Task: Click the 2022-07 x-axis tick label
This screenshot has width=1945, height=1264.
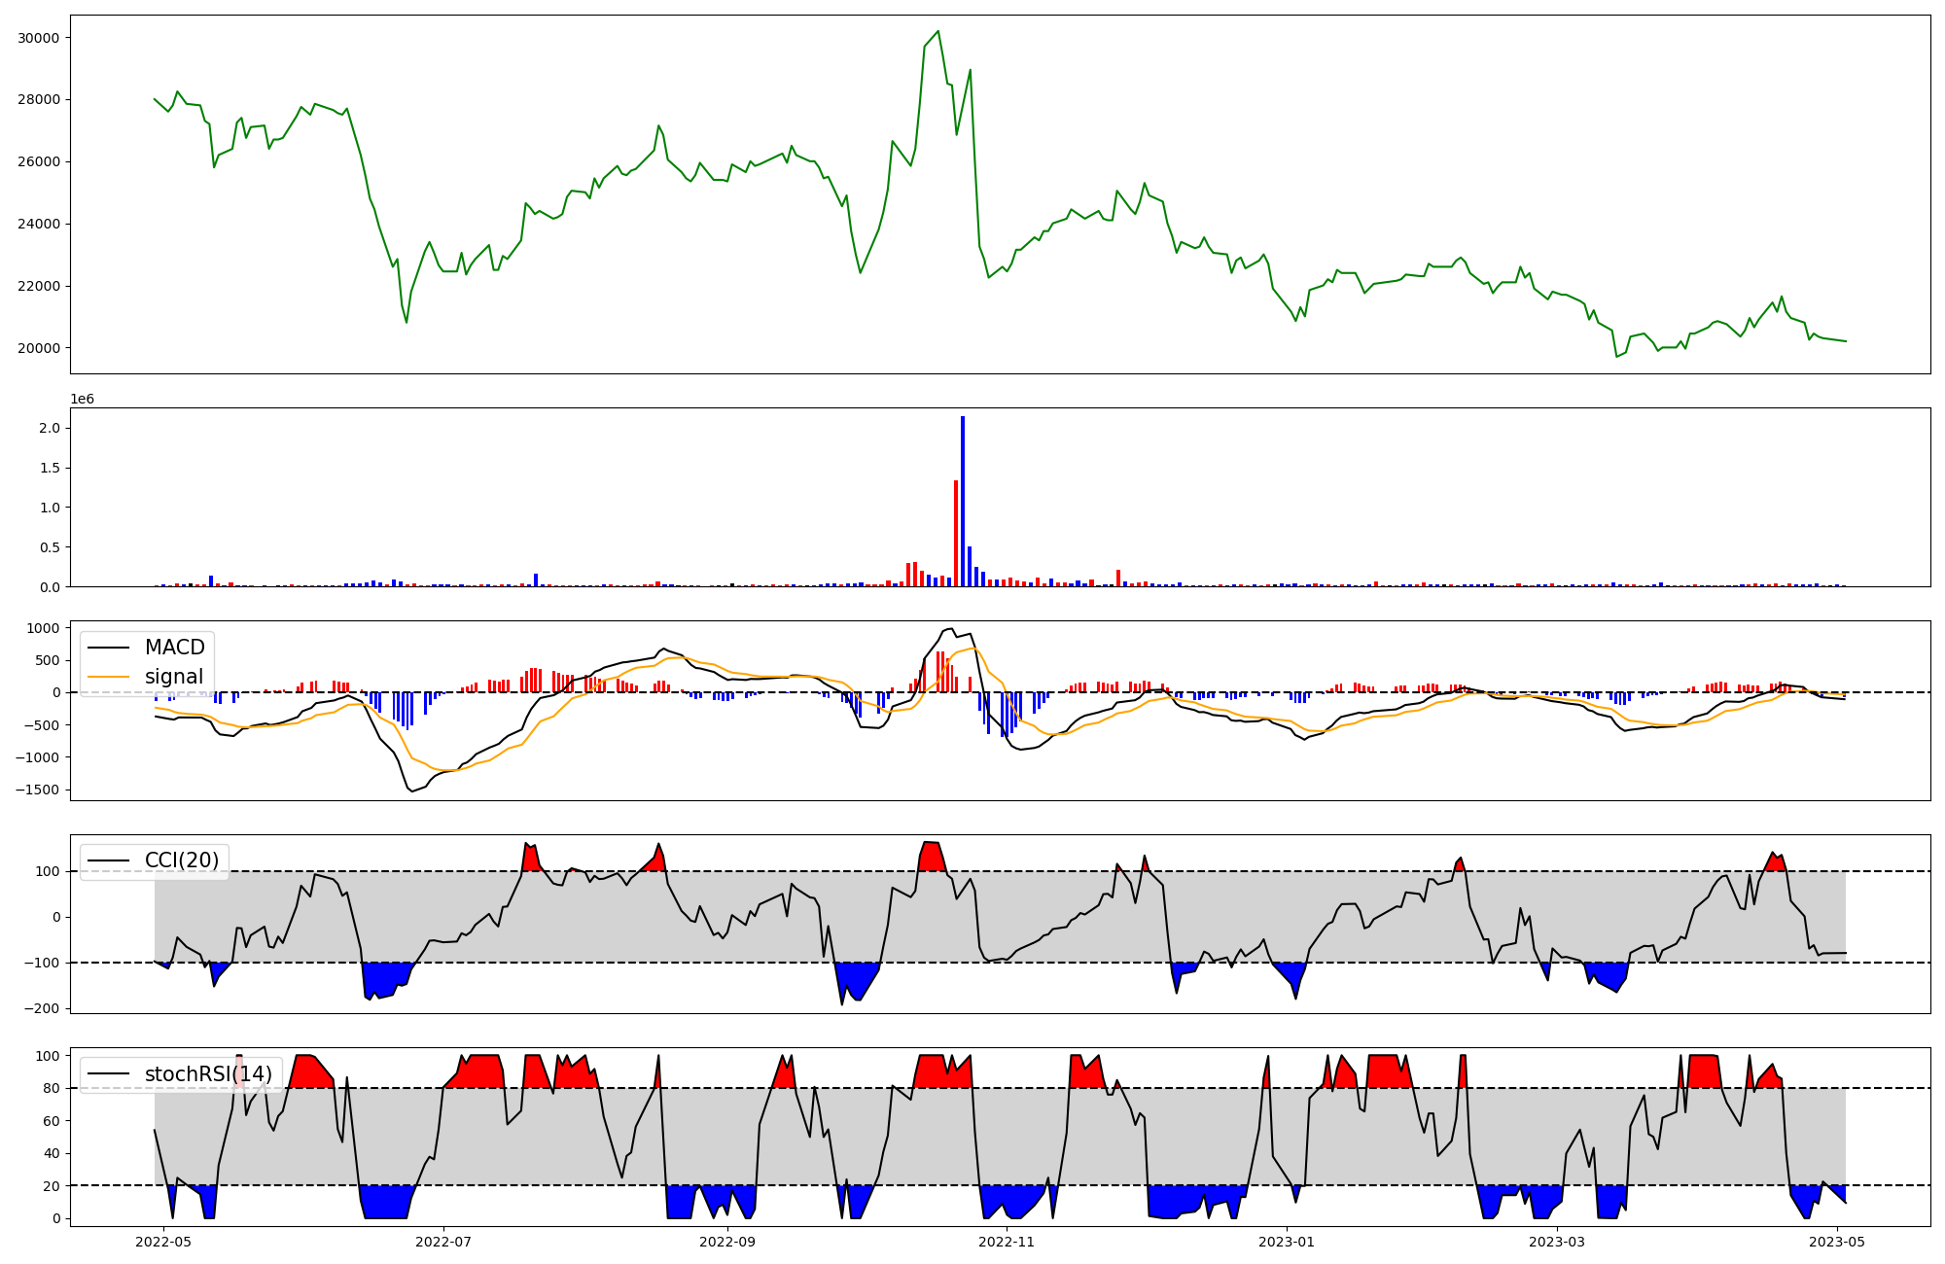Action: (443, 1242)
